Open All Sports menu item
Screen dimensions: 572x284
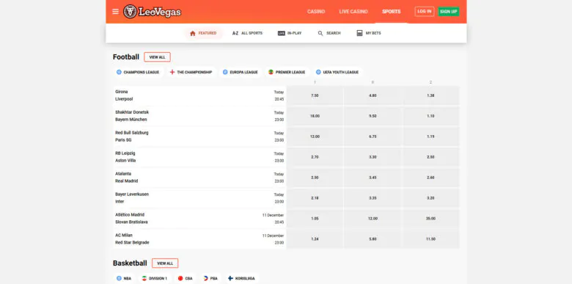[247, 33]
